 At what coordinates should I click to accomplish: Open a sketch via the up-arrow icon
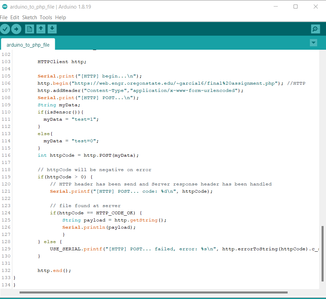41,29
